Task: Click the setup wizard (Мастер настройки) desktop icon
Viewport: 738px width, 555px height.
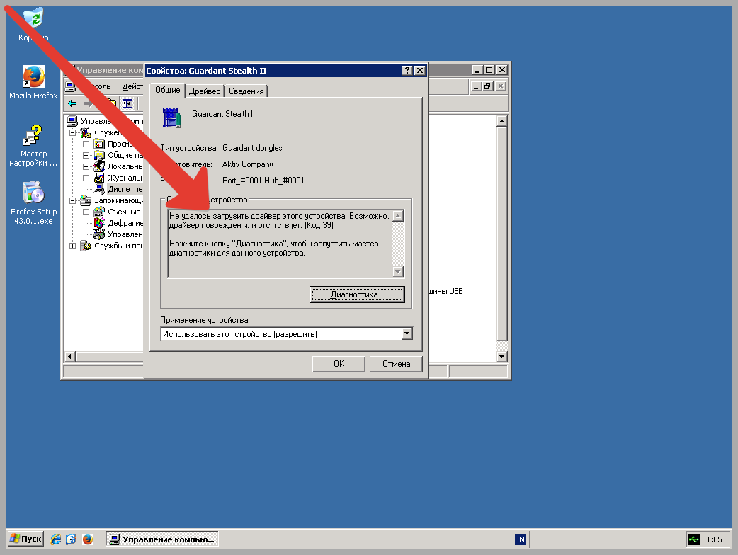Action: pyautogui.click(x=33, y=135)
